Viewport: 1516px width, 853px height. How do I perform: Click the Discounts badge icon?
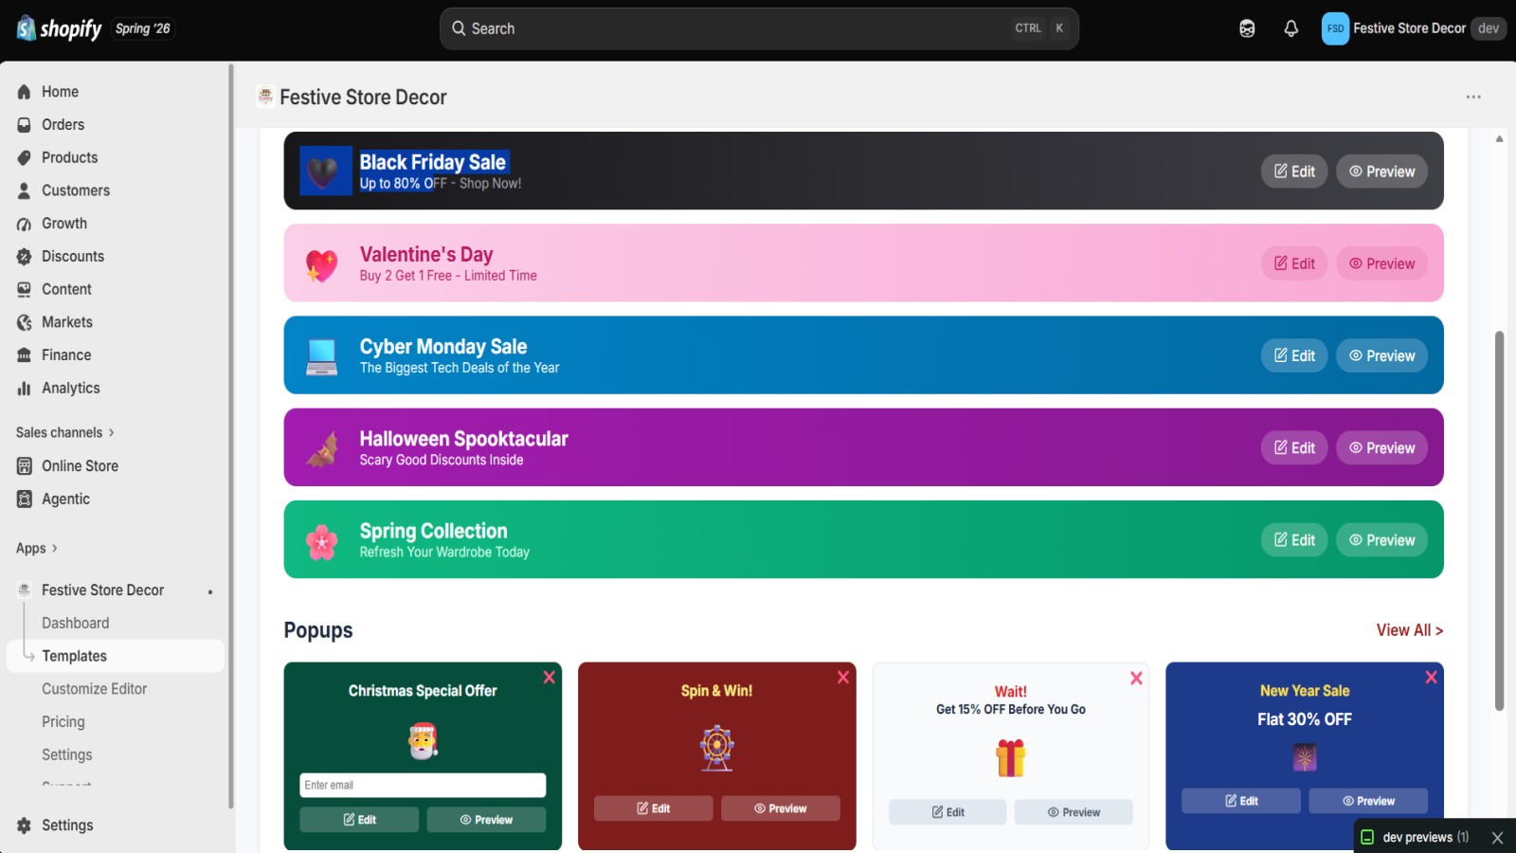(x=25, y=257)
